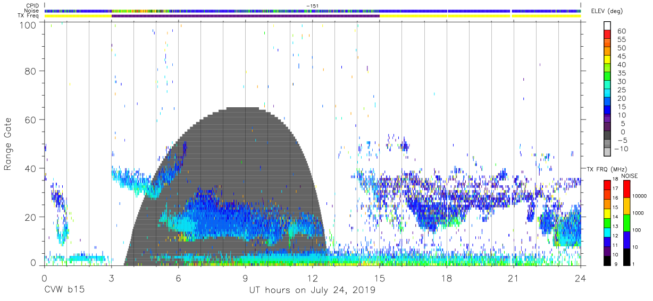Pick the yellow swatch in ELEV color bar

608,60
